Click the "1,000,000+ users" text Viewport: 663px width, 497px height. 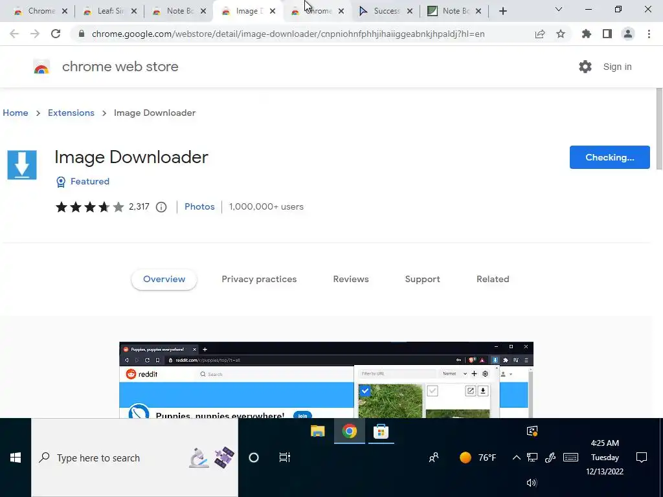coord(266,206)
